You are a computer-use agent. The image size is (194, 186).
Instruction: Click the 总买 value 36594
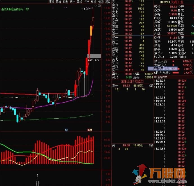tap(149, 77)
